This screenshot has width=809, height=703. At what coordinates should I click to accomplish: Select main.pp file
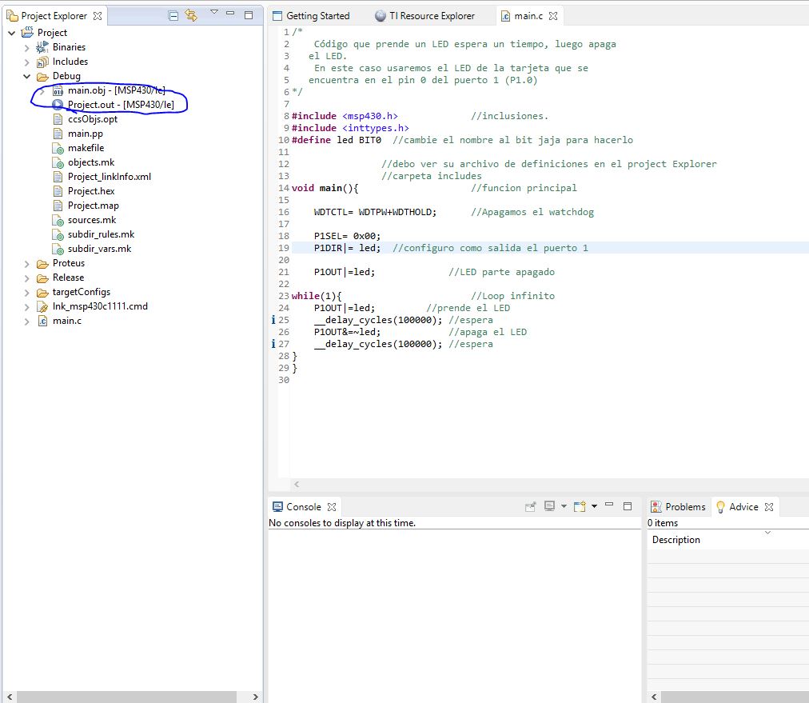click(85, 134)
